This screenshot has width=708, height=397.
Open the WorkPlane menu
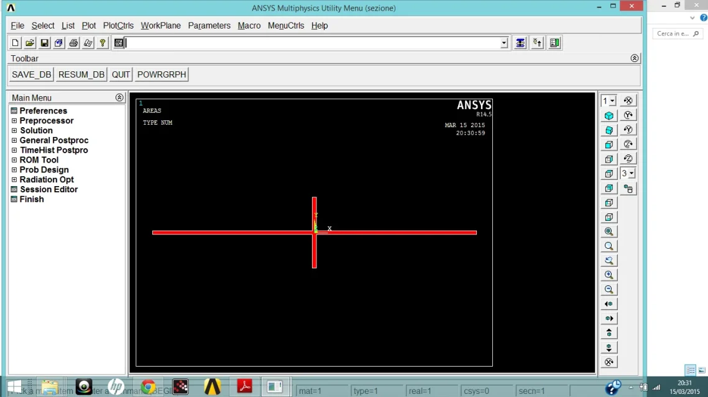pyautogui.click(x=161, y=25)
